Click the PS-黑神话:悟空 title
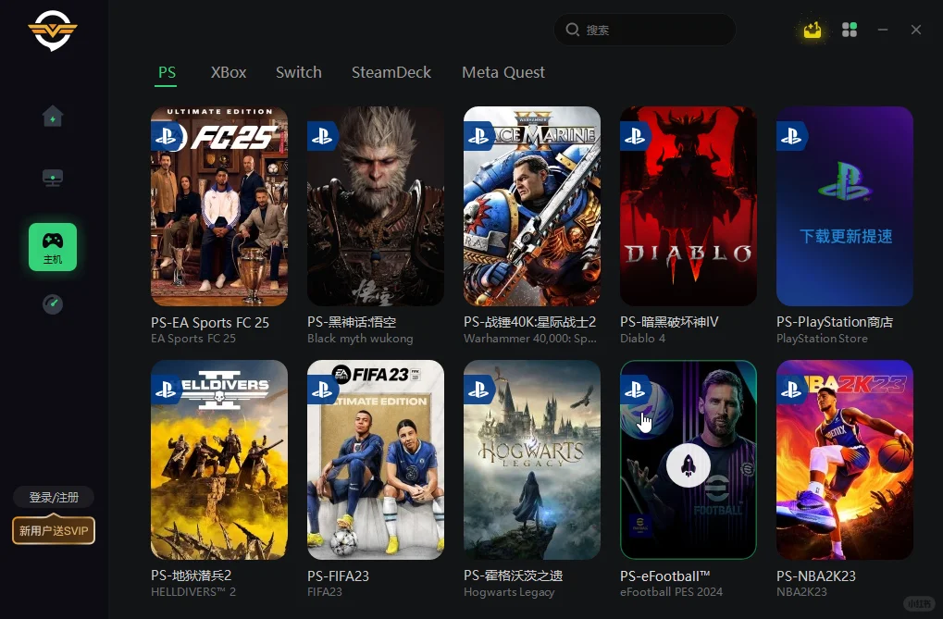The image size is (943, 619). click(x=352, y=322)
